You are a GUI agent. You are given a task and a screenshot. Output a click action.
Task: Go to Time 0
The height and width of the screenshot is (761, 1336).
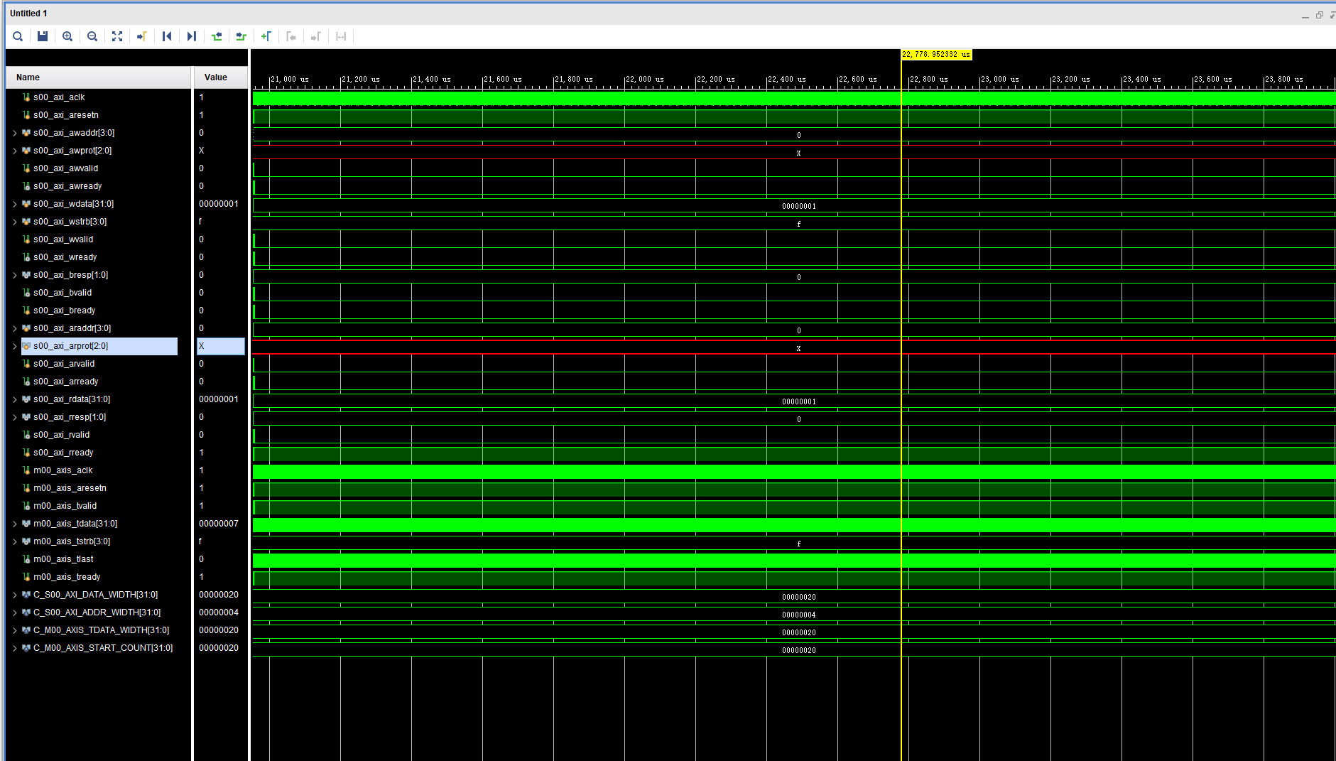(167, 36)
